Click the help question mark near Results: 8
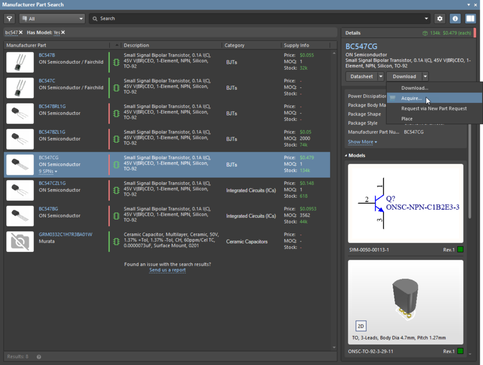Image resolution: width=483 pixels, height=365 pixels. pyautogui.click(x=38, y=356)
